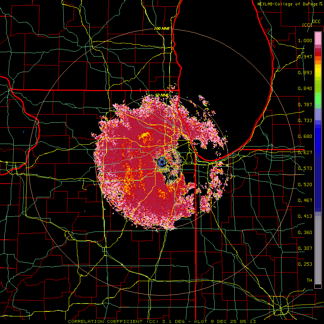Click the 0.947 scale value

[x=305, y=57]
